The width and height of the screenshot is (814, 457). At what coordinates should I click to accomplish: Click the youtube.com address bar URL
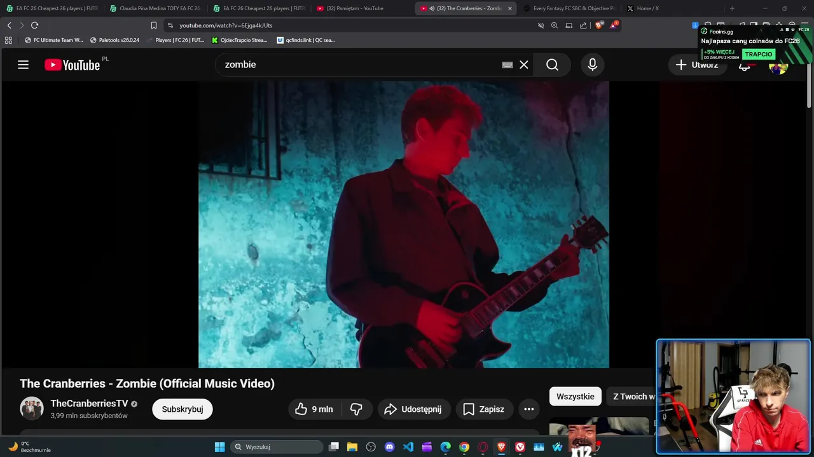pos(226,25)
